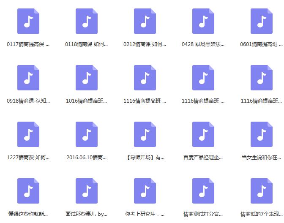This screenshot has width=284, height=223.
Task: Pick the 0918情商课-认知 music note icon
Action: pyautogui.click(x=28, y=78)
